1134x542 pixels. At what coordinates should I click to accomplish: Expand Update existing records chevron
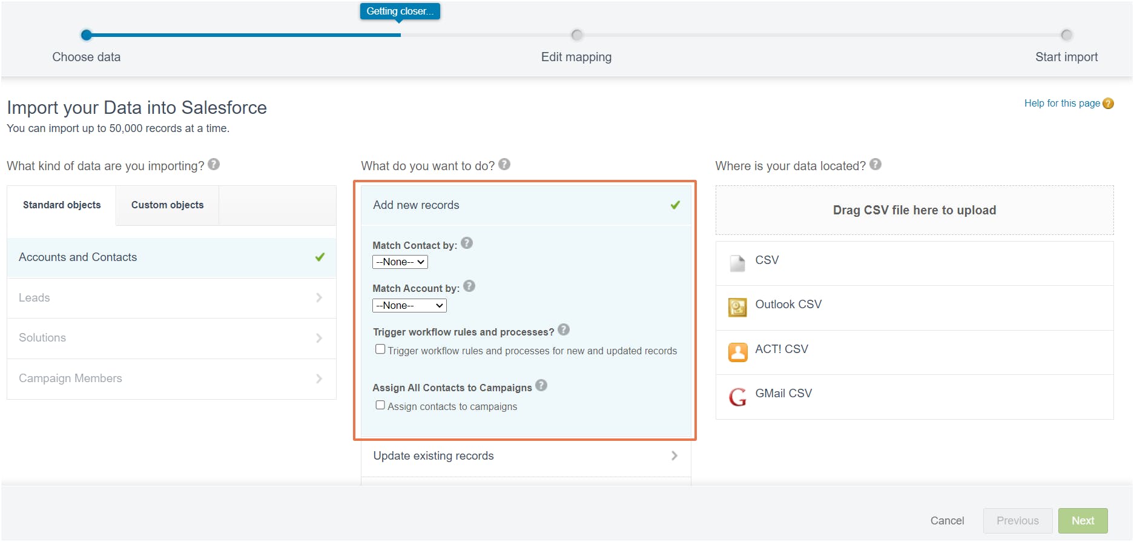[674, 455]
